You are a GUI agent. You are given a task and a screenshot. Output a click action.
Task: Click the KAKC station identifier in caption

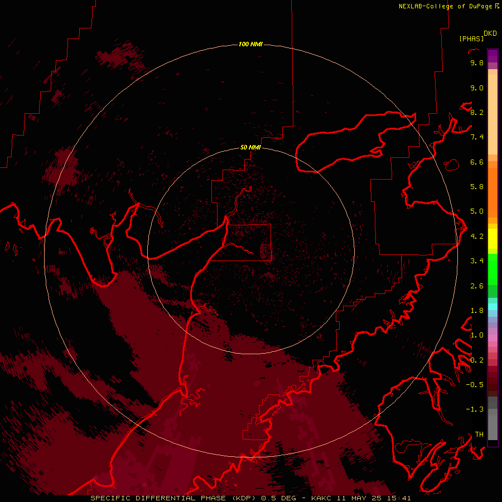click(x=321, y=498)
